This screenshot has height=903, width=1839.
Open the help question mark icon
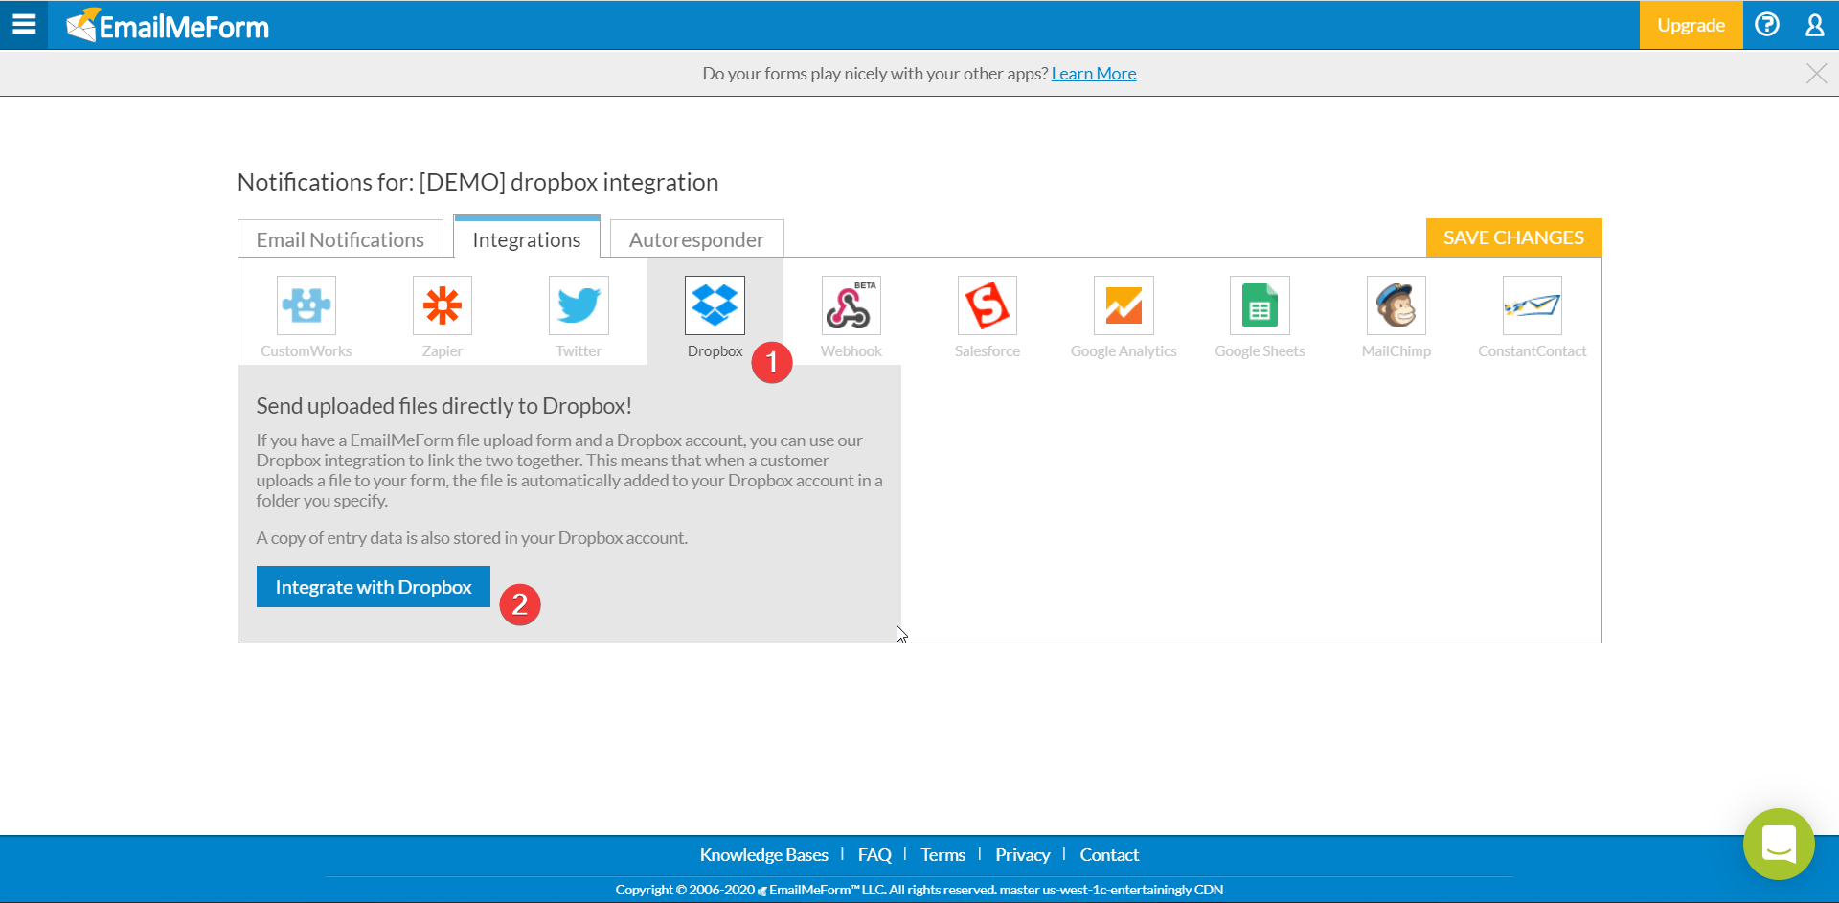1767,24
